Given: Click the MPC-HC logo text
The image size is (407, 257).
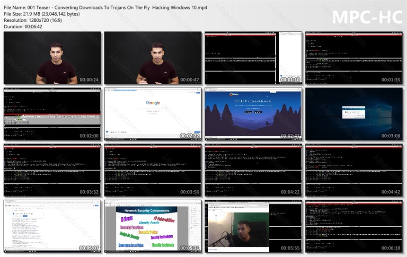Looking at the screenshot, I should click(x=367, y=17).
